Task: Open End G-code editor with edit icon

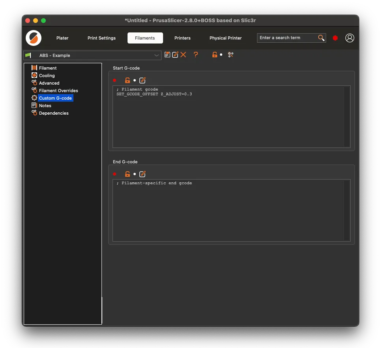Action: [x=143, y=174]
